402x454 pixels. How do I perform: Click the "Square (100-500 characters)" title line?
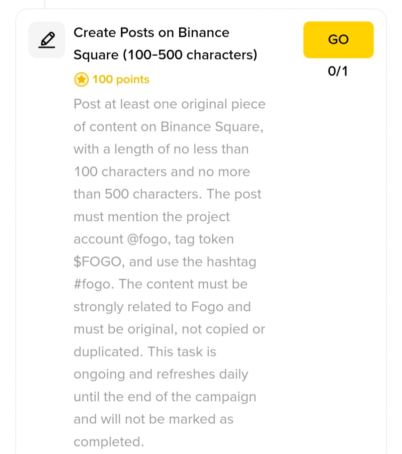coord(165,55)
